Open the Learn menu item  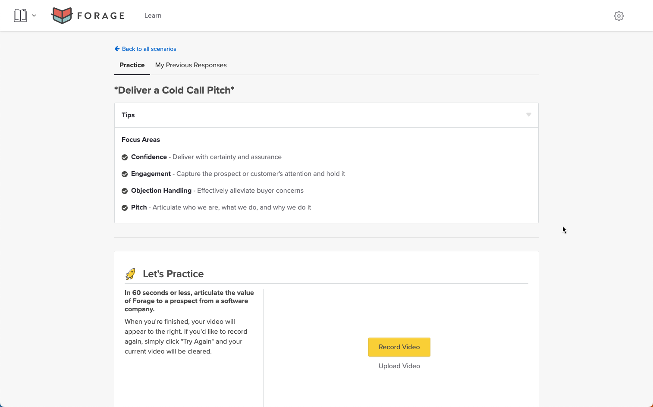[153, 16]
